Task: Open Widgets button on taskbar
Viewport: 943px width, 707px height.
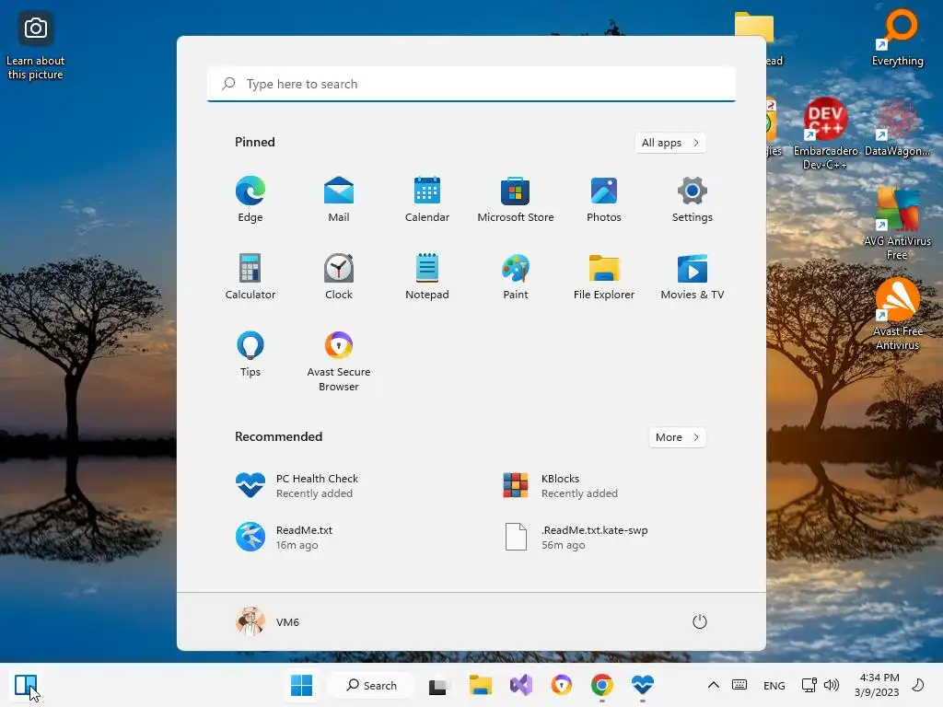Action: (x=26, y=685)
